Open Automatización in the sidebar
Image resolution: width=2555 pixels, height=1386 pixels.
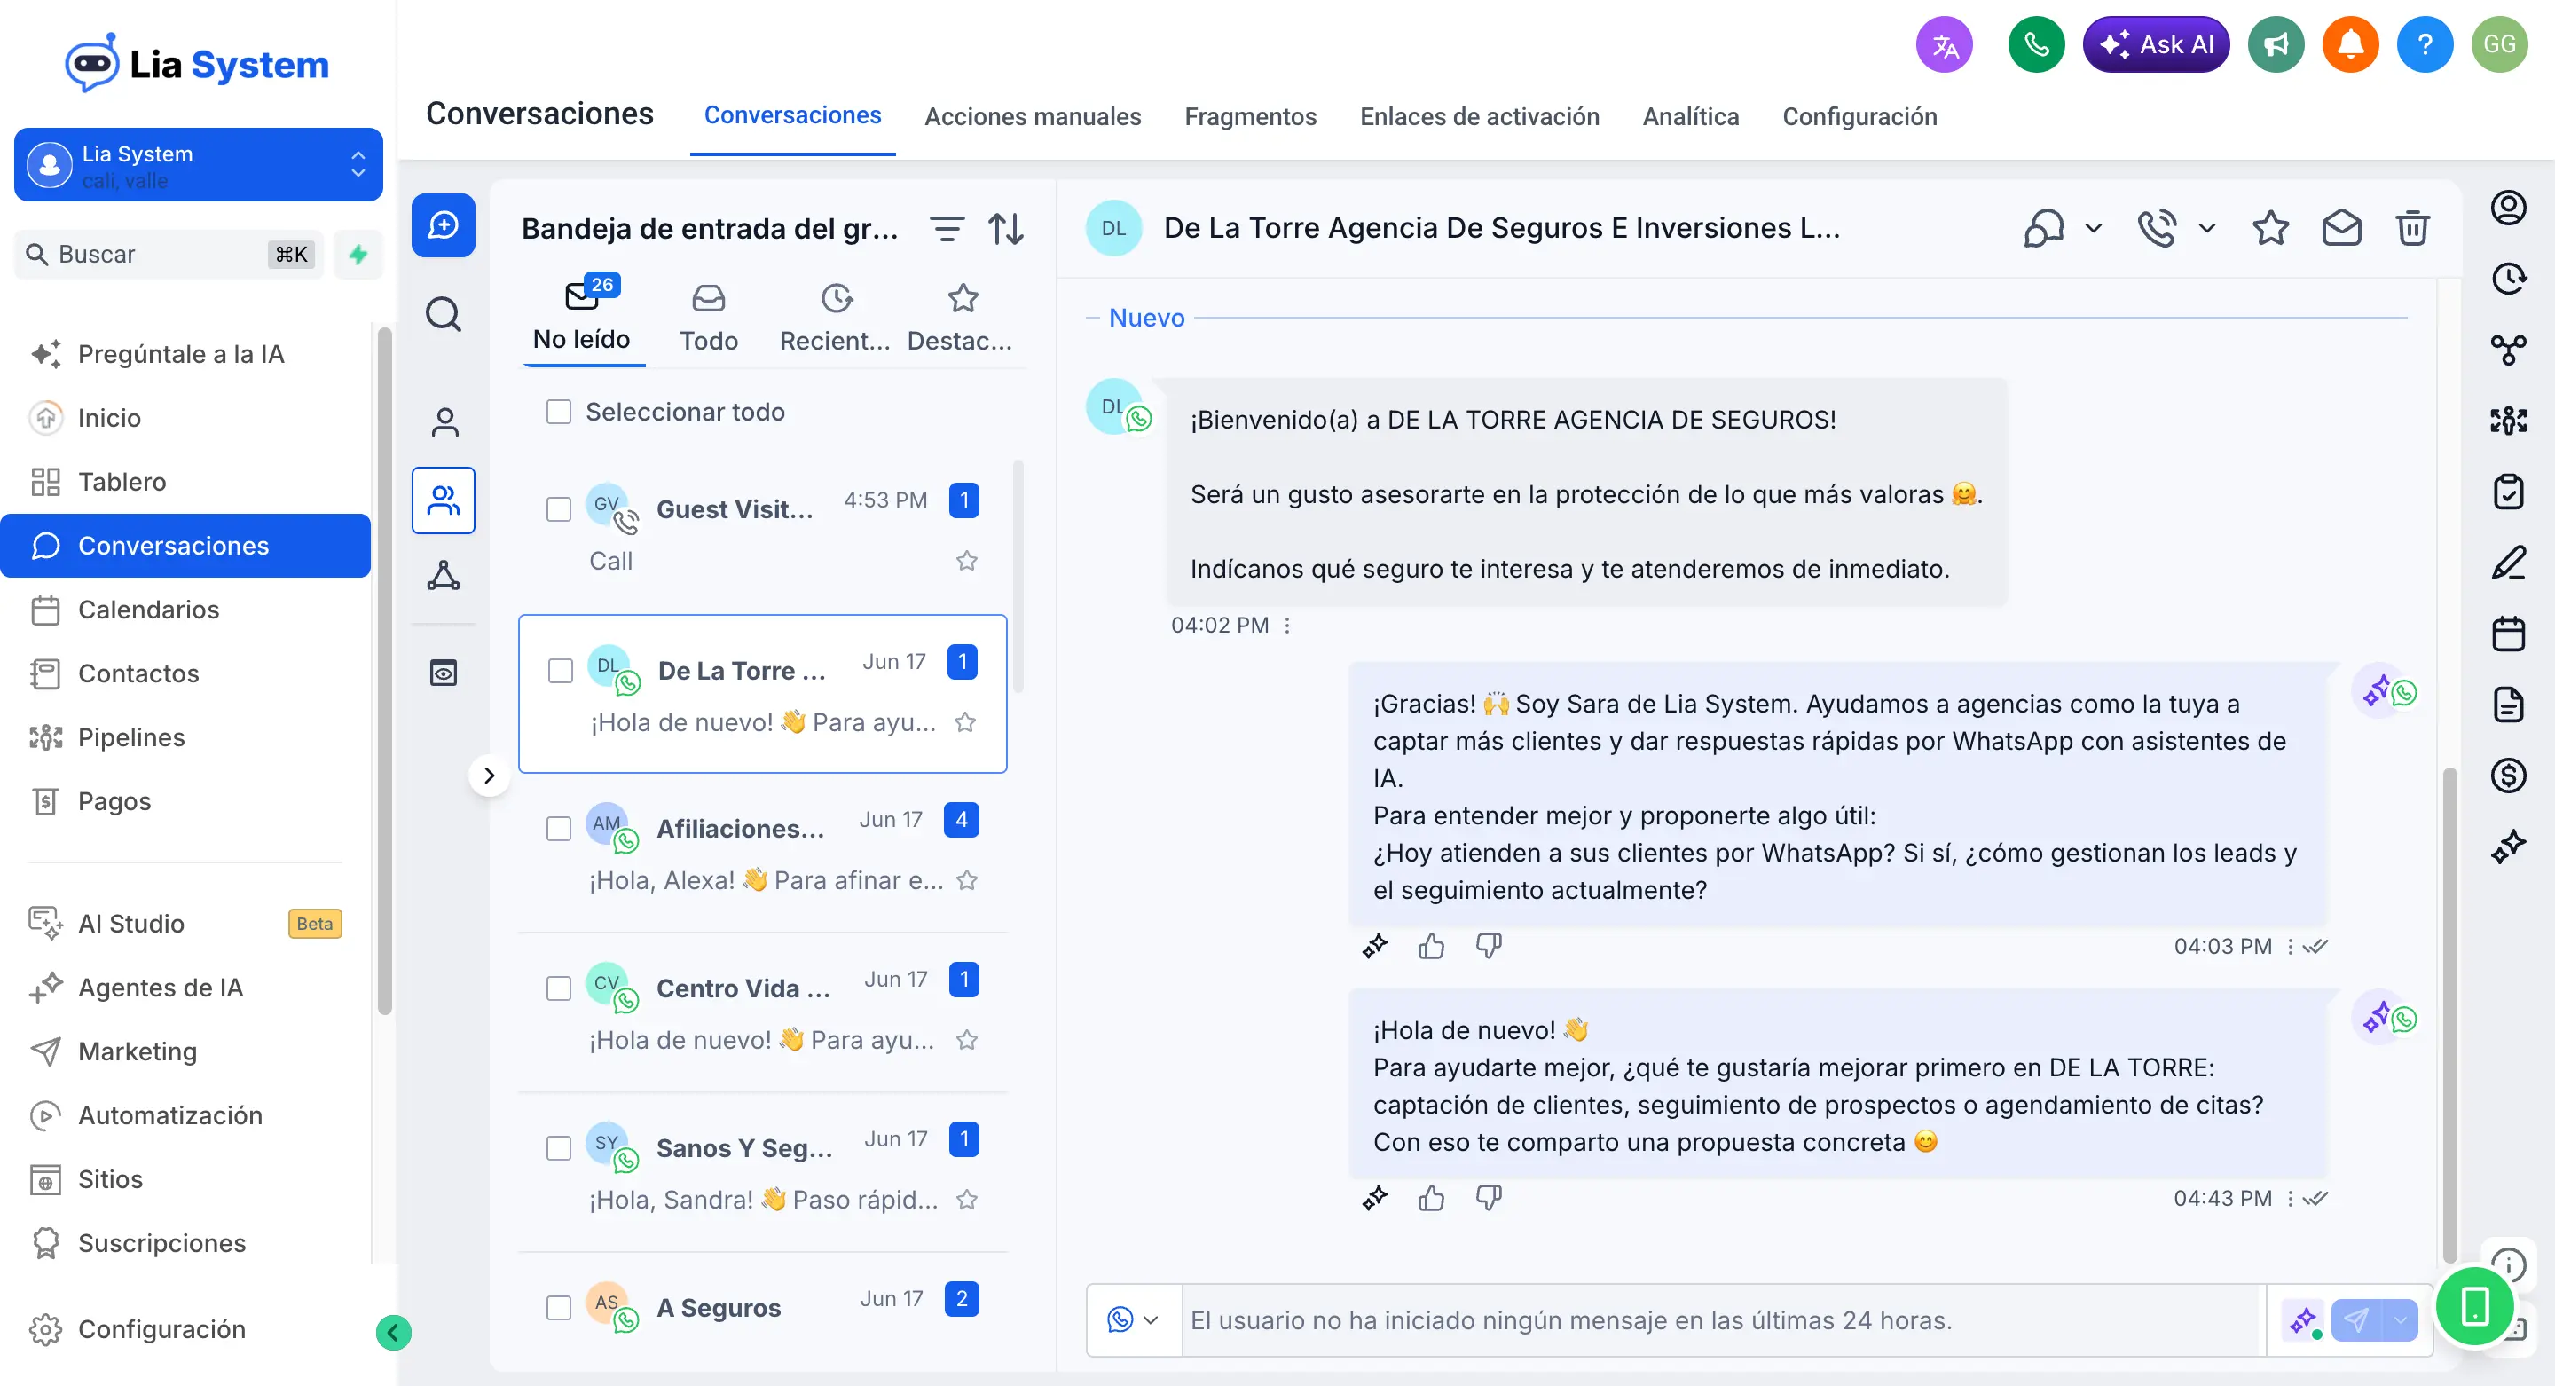pos(185,1115)
